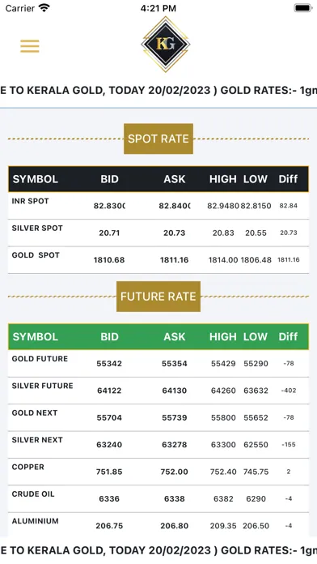Tap the bottom scrolling gold rates ticker

point(158,550)
